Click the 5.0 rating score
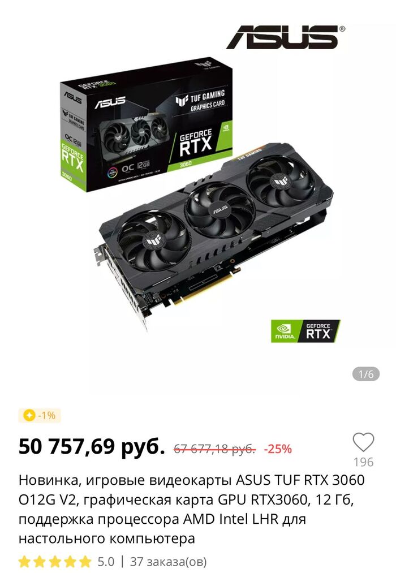The image size is (396, 573). pos(106,562)
